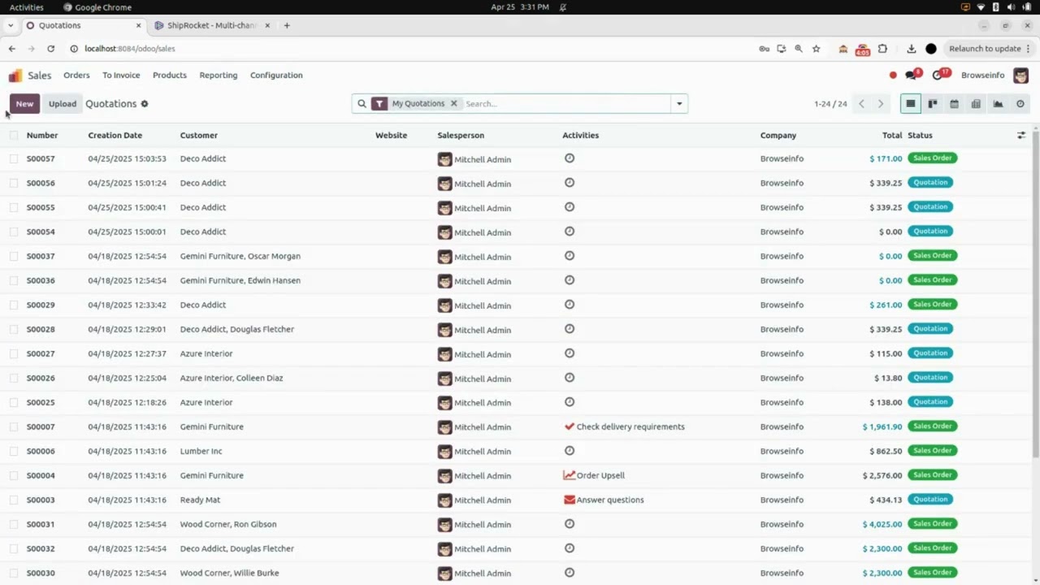Viewport: 1040px width, 585px height.
Task: Open Chrome three-dot menu
Action: [x=1029, y=49]
